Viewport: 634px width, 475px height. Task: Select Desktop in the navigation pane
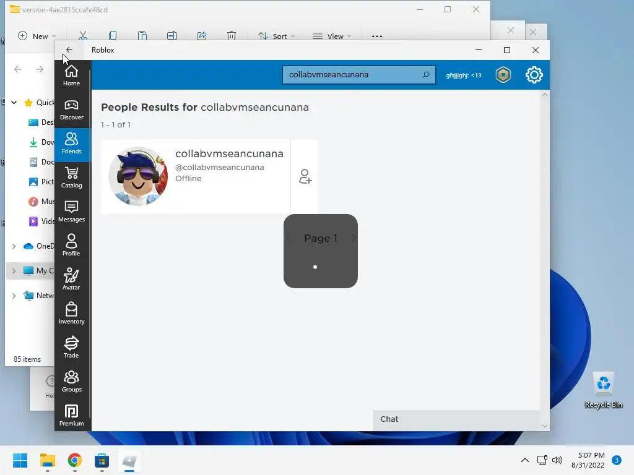(x=41, y=122)
